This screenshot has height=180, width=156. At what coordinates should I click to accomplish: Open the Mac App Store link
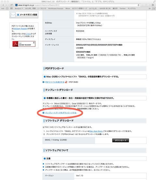tap(96, 131)
